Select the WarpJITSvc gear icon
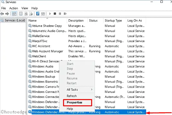This screenshot has height=115, width=172. (30, 41)
